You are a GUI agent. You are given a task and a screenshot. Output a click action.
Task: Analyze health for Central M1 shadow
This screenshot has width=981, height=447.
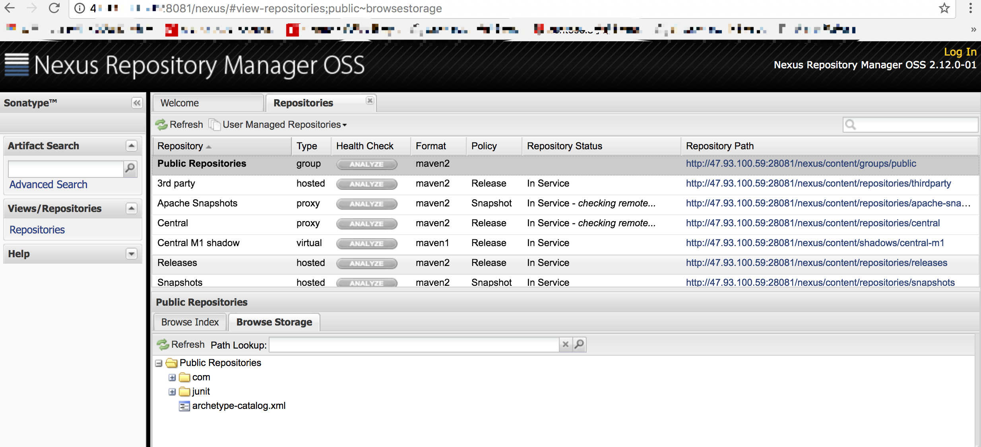point(366,244)
